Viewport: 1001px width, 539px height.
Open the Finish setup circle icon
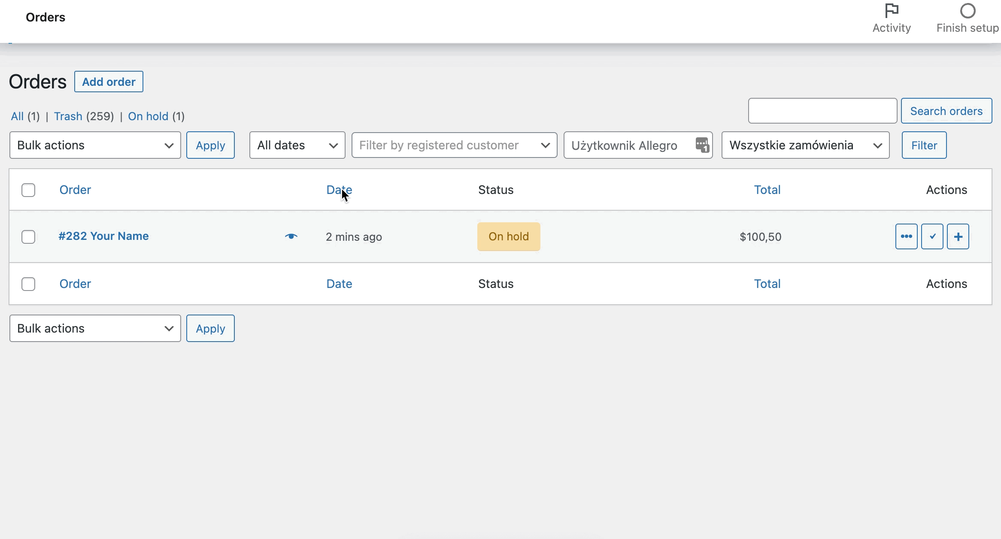point(968,11)
